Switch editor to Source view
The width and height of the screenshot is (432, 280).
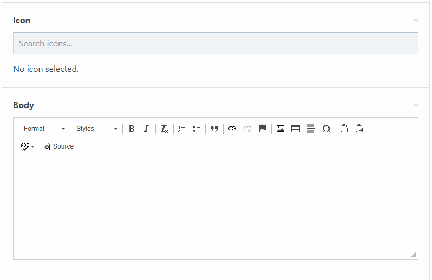tap(58, 146)
